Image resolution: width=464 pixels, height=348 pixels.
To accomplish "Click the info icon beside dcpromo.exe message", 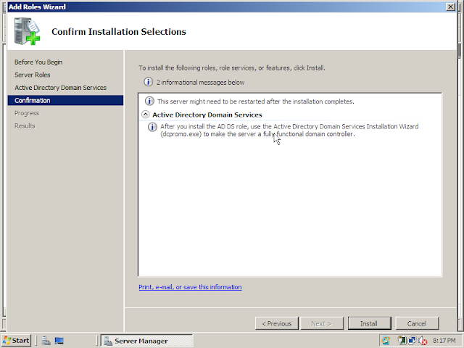I will coord(152,128).
